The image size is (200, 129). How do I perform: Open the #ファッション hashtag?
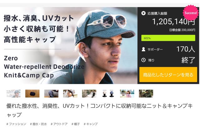[16, 124]
